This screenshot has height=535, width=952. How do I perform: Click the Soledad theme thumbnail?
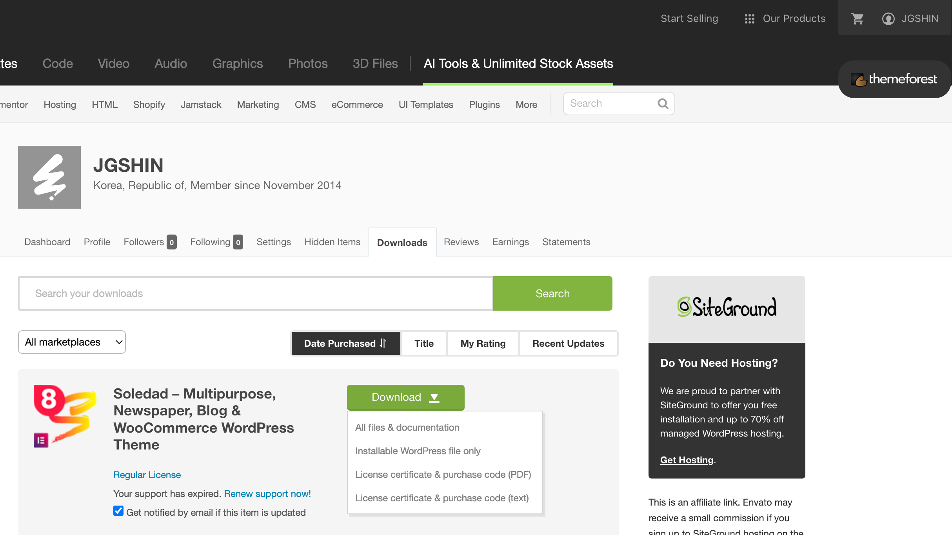(x=65, y=416)
